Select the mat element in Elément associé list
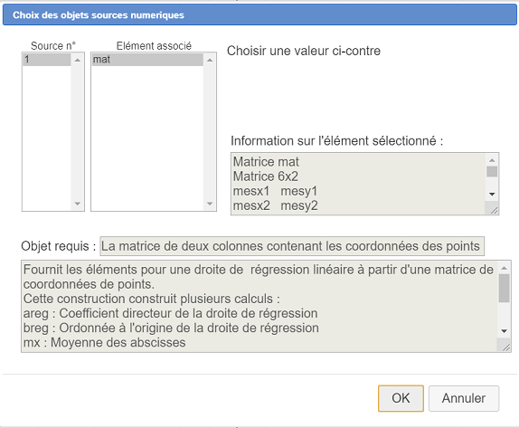519x428 pixels. coord(147,60)
